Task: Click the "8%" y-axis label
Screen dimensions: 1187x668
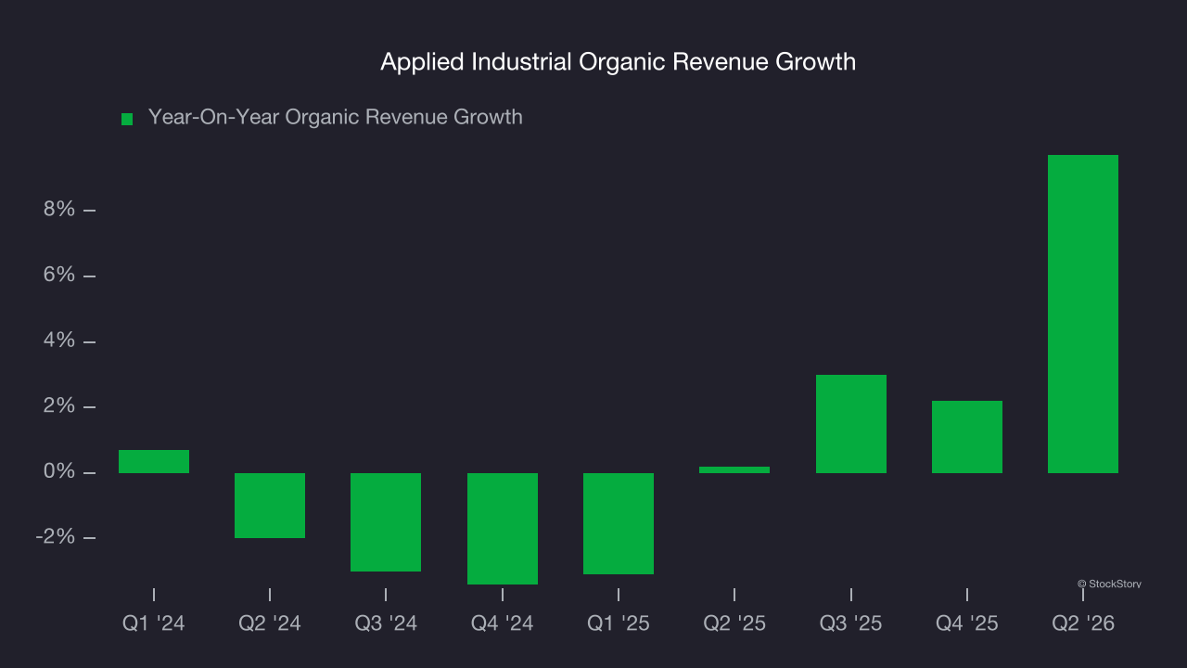Action: pyautogui.click(x=58, y=210)
